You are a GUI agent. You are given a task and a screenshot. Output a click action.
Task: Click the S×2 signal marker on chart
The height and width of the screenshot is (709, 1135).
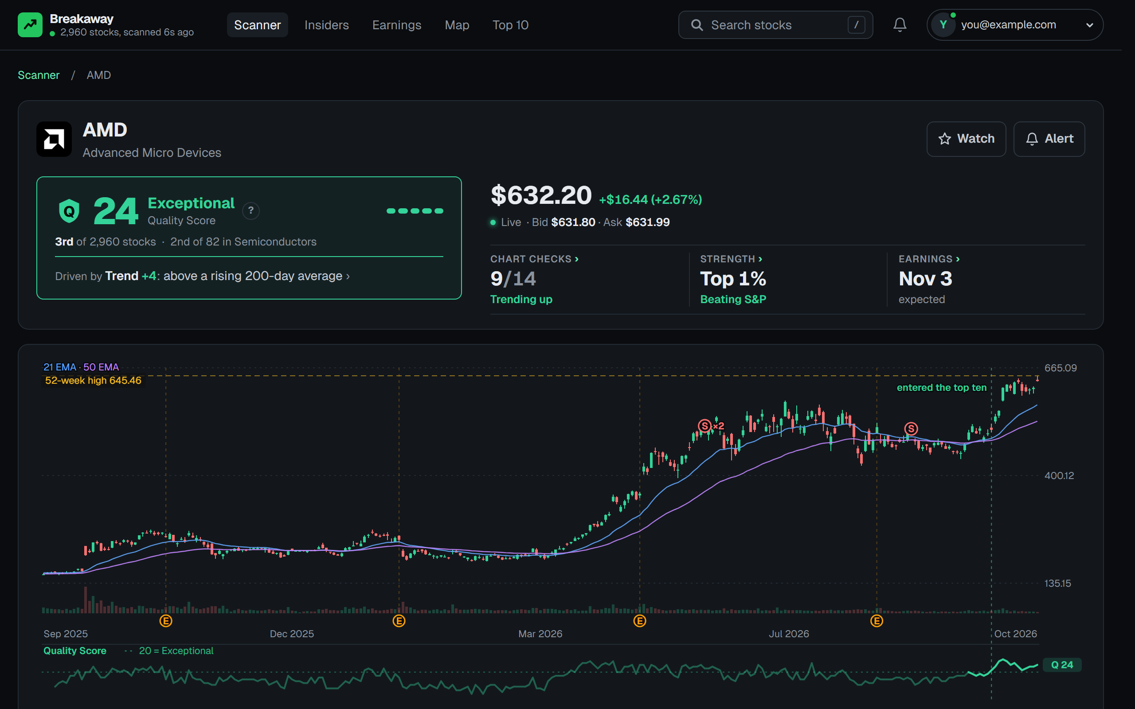click(x=711, y=426)
